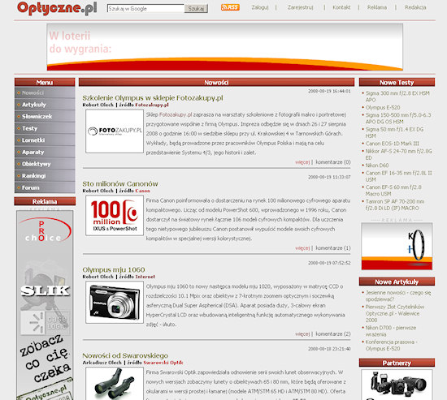Viewport: 447px width, 400px height.
Task: Open the Olympus E-520 test link
Action: point(383,108)
